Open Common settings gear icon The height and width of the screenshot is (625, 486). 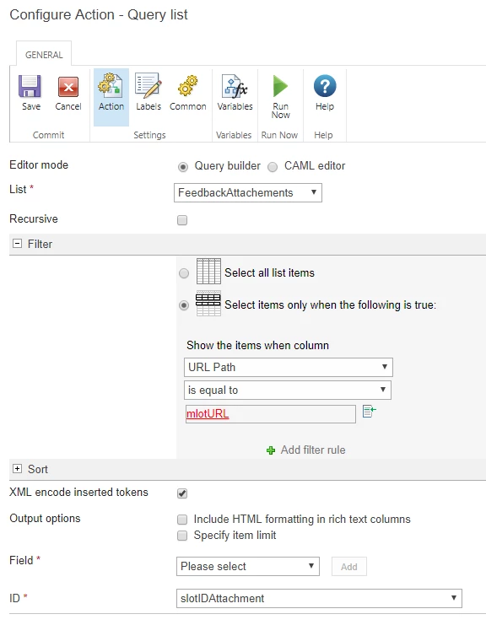(x=188, y=86)
